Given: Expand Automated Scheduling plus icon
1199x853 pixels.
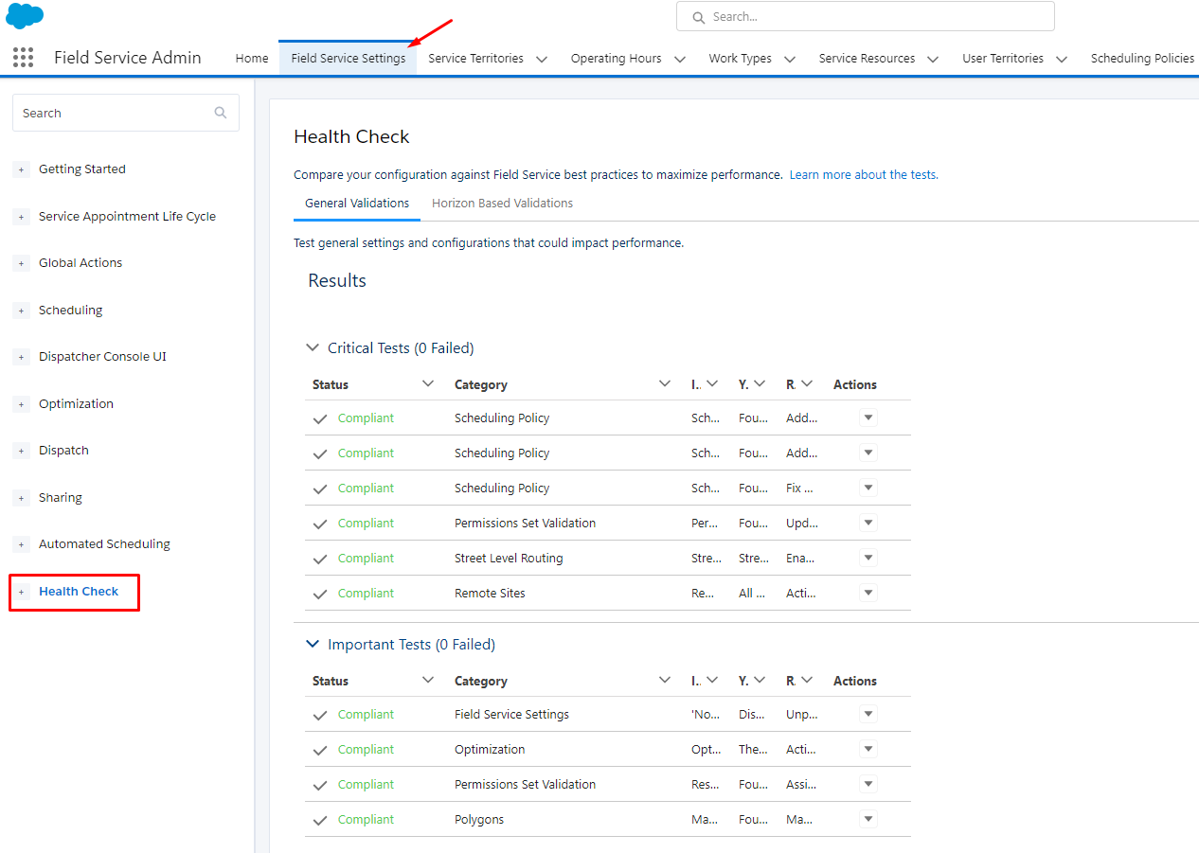Looking at the screenshot, I should [x=21, y=544].
